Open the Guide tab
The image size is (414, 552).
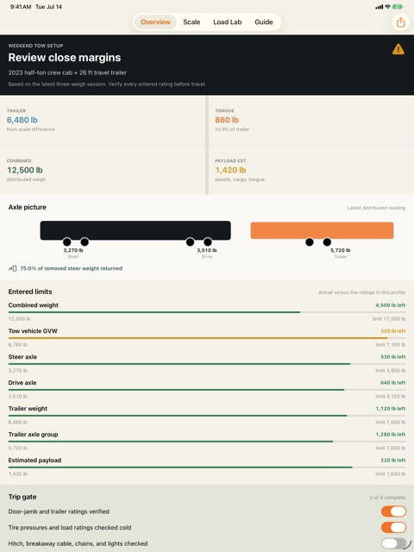click(x=264, y=22)
